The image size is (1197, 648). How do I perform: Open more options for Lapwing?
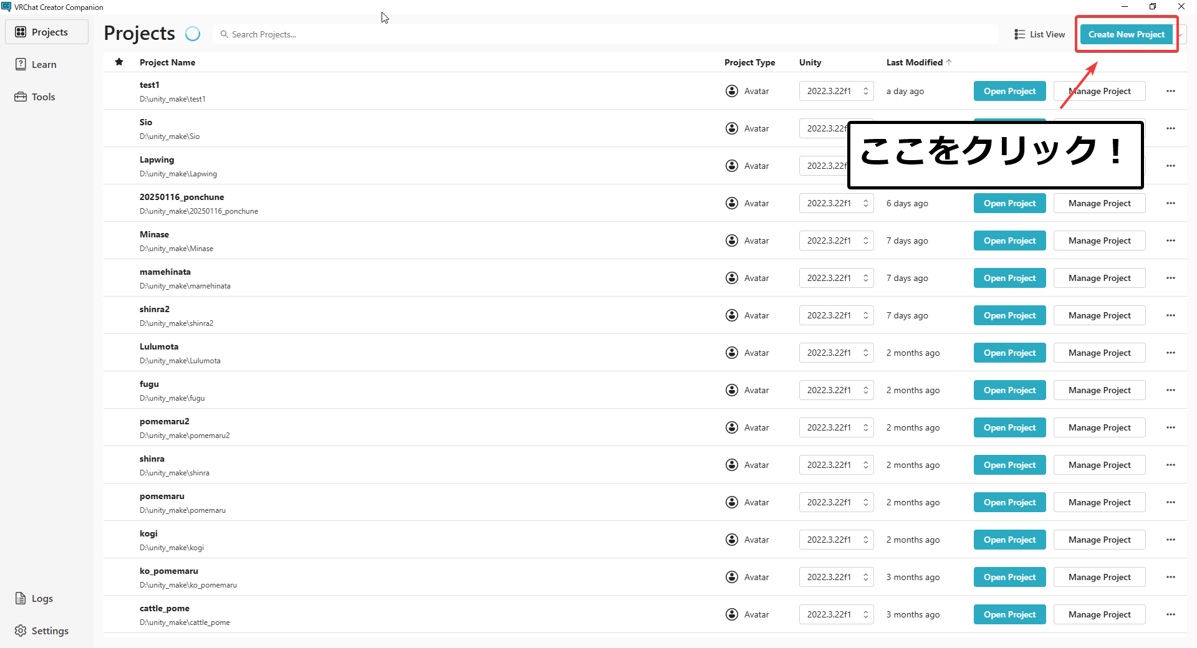1170,166
